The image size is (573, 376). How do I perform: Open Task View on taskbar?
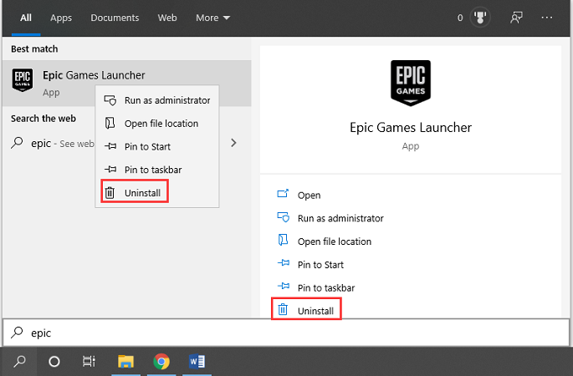click(x=89, y=362)
